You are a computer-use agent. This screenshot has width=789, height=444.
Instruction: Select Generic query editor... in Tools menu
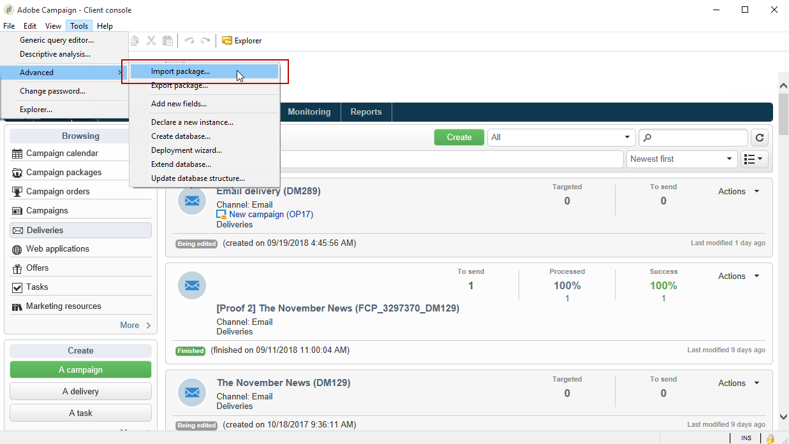pos(63,40)
